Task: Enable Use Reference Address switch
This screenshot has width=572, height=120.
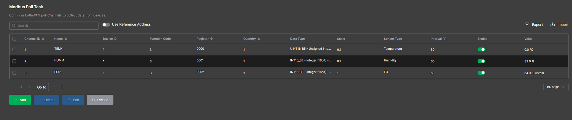Action: click(x=106, y=25)
